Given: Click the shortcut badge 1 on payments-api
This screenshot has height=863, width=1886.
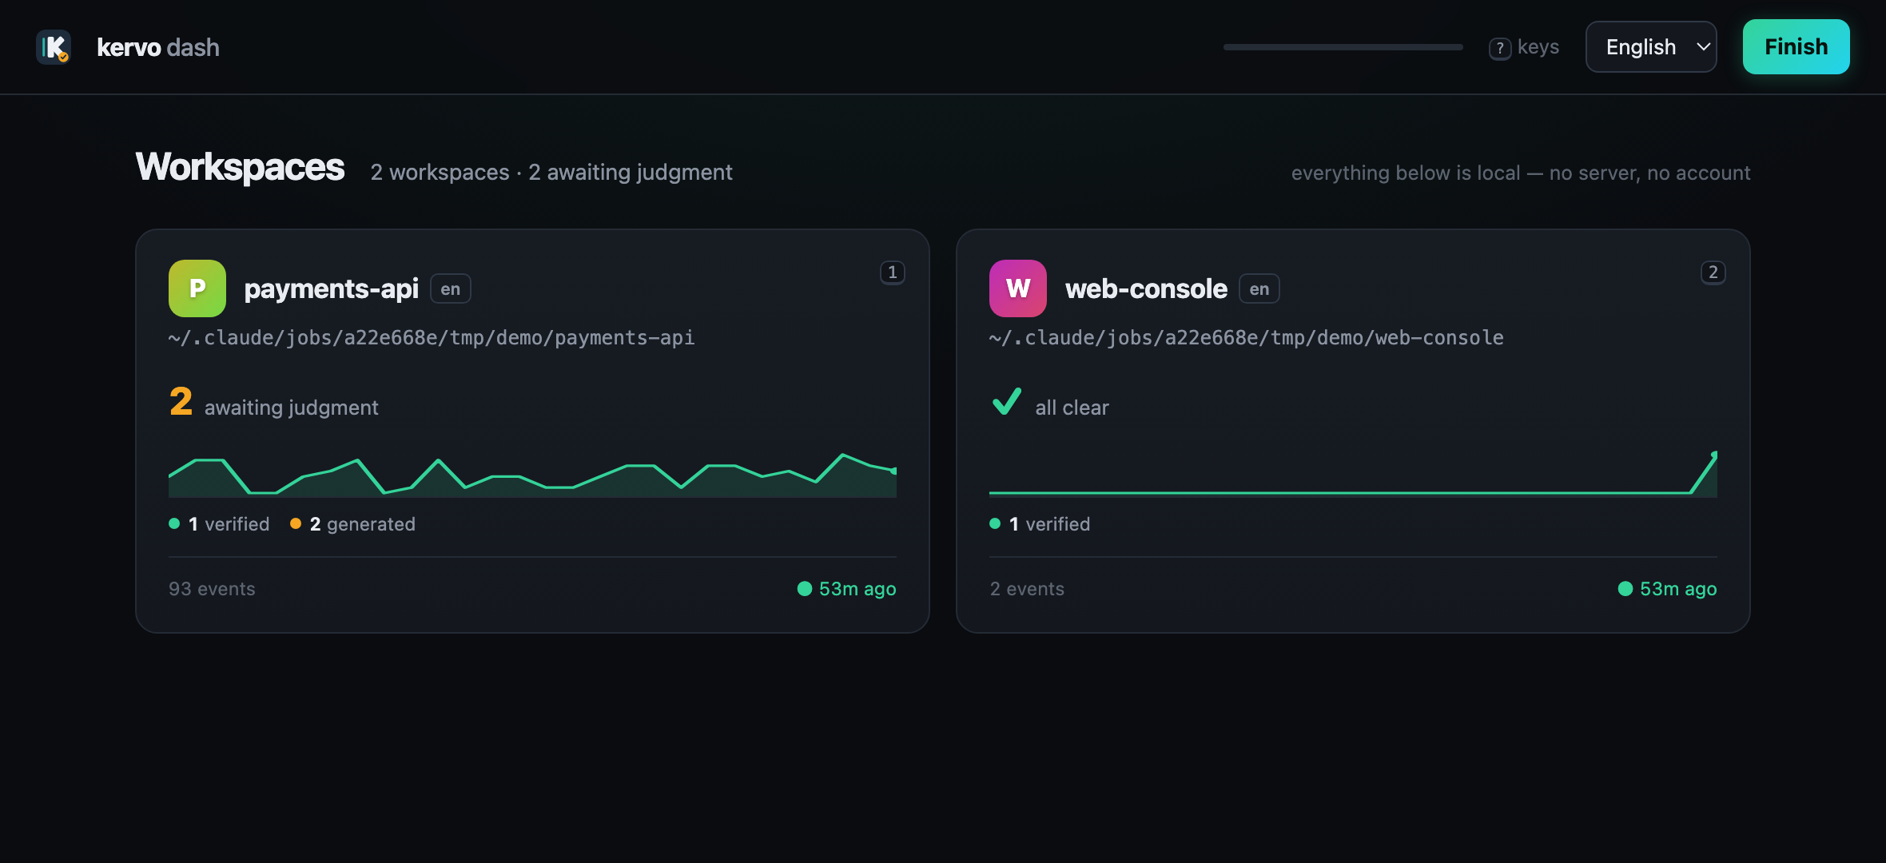Looking at the screenshot, I should click(x=893, y=272).
